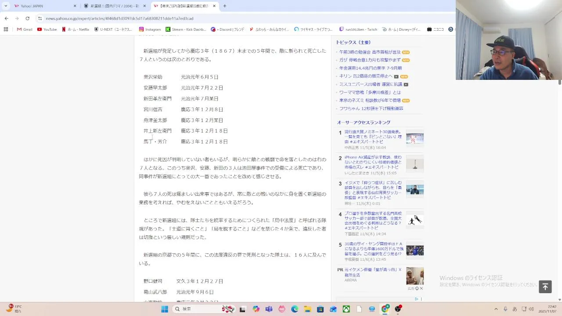Open the ニコニコ bookmark

click(x=435, y=29)
